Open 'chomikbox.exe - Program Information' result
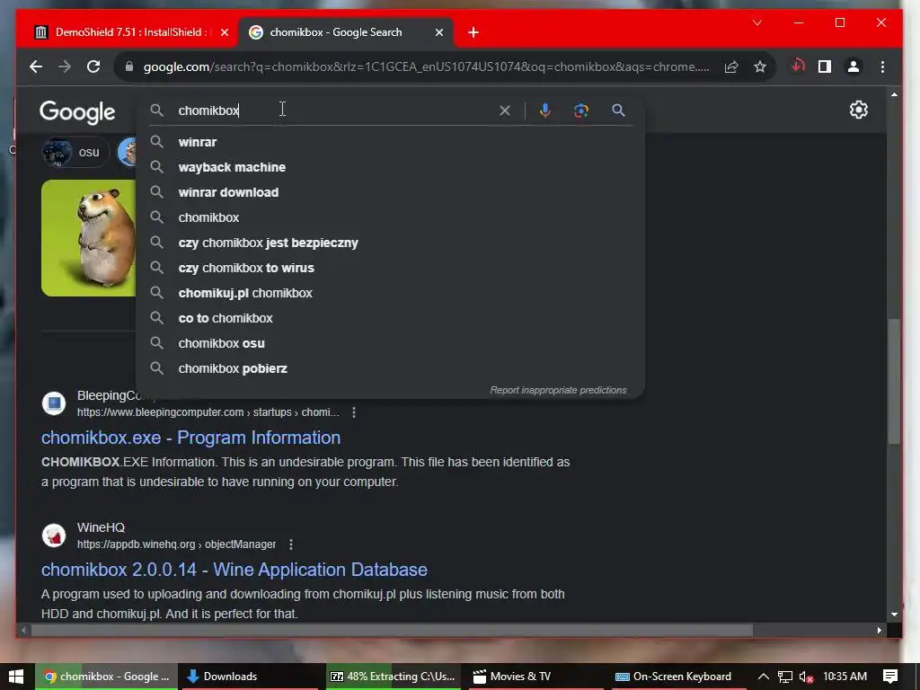This screenshot has height=690, width=920. [x=190, y=438]
